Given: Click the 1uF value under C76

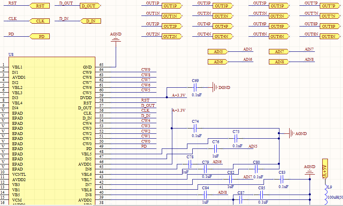Looking at the screenshot, I should (215, 156).
